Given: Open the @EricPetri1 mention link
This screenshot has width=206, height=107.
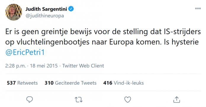Looking at the screenshot, I should tap(25, 52).
